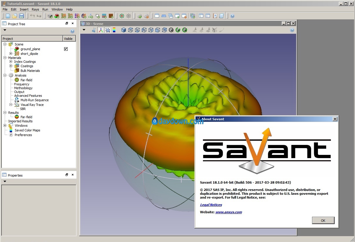The image size is (355, 242).
Task: Click the help icon in Project Tree panel
Action: pyautogui.click(x=72, y=31)
